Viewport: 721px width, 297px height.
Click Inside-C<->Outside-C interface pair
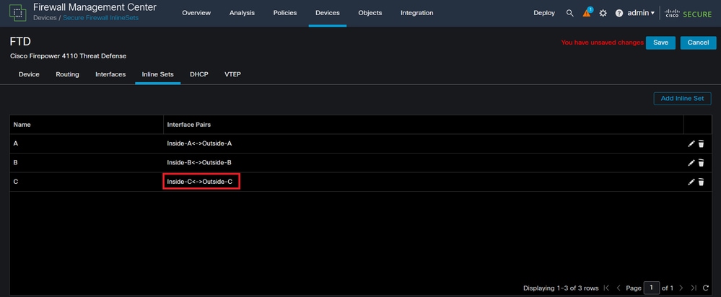tap(200, 182)
